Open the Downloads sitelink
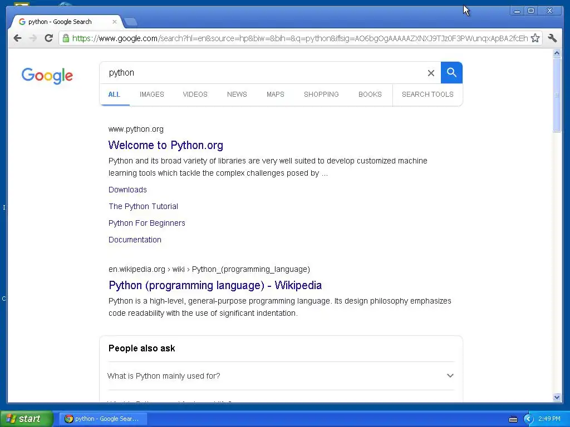Viewport: 570px width, 427px height. (127, 190)
